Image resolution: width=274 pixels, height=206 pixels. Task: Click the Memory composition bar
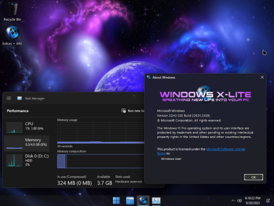[x=101, y=161]
